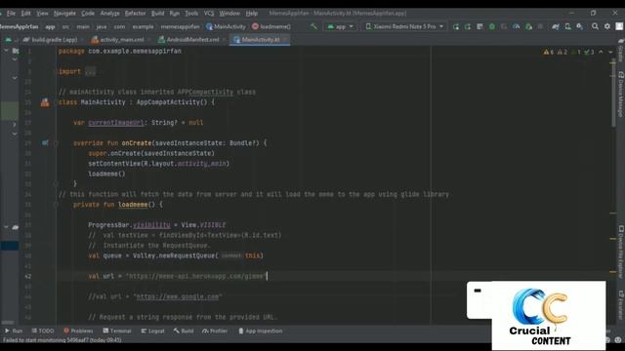Viewport: 625px width, 351px height.
Task: Open the Device File Explorer side tab
Action: click(621, 252)
